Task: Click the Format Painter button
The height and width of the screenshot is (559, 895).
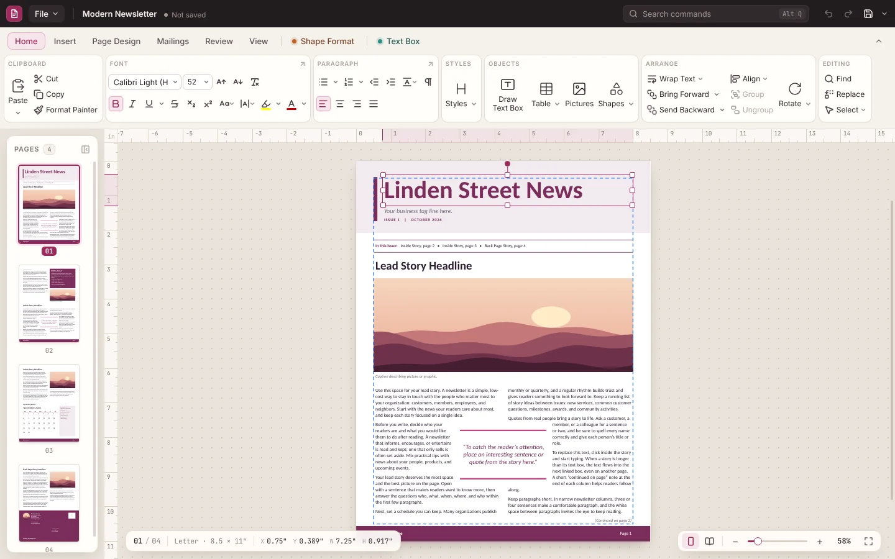Action: point(65,110)
